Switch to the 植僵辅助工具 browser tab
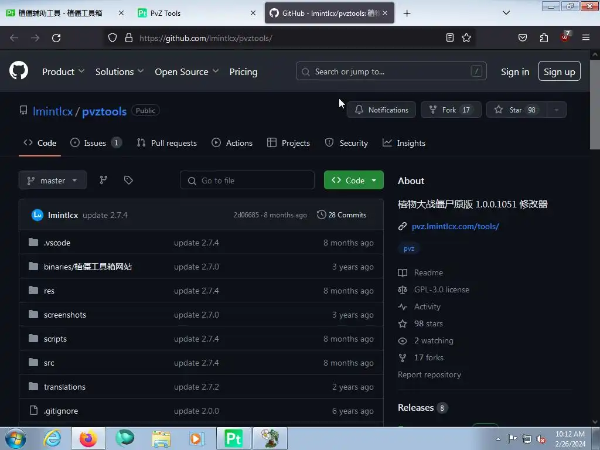 (x=65, y=13)
